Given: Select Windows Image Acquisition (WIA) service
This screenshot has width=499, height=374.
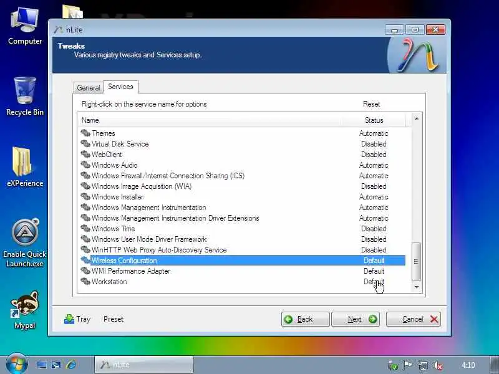Looking at the screenshot, I should pyautogui.click(x=243, y=186).
